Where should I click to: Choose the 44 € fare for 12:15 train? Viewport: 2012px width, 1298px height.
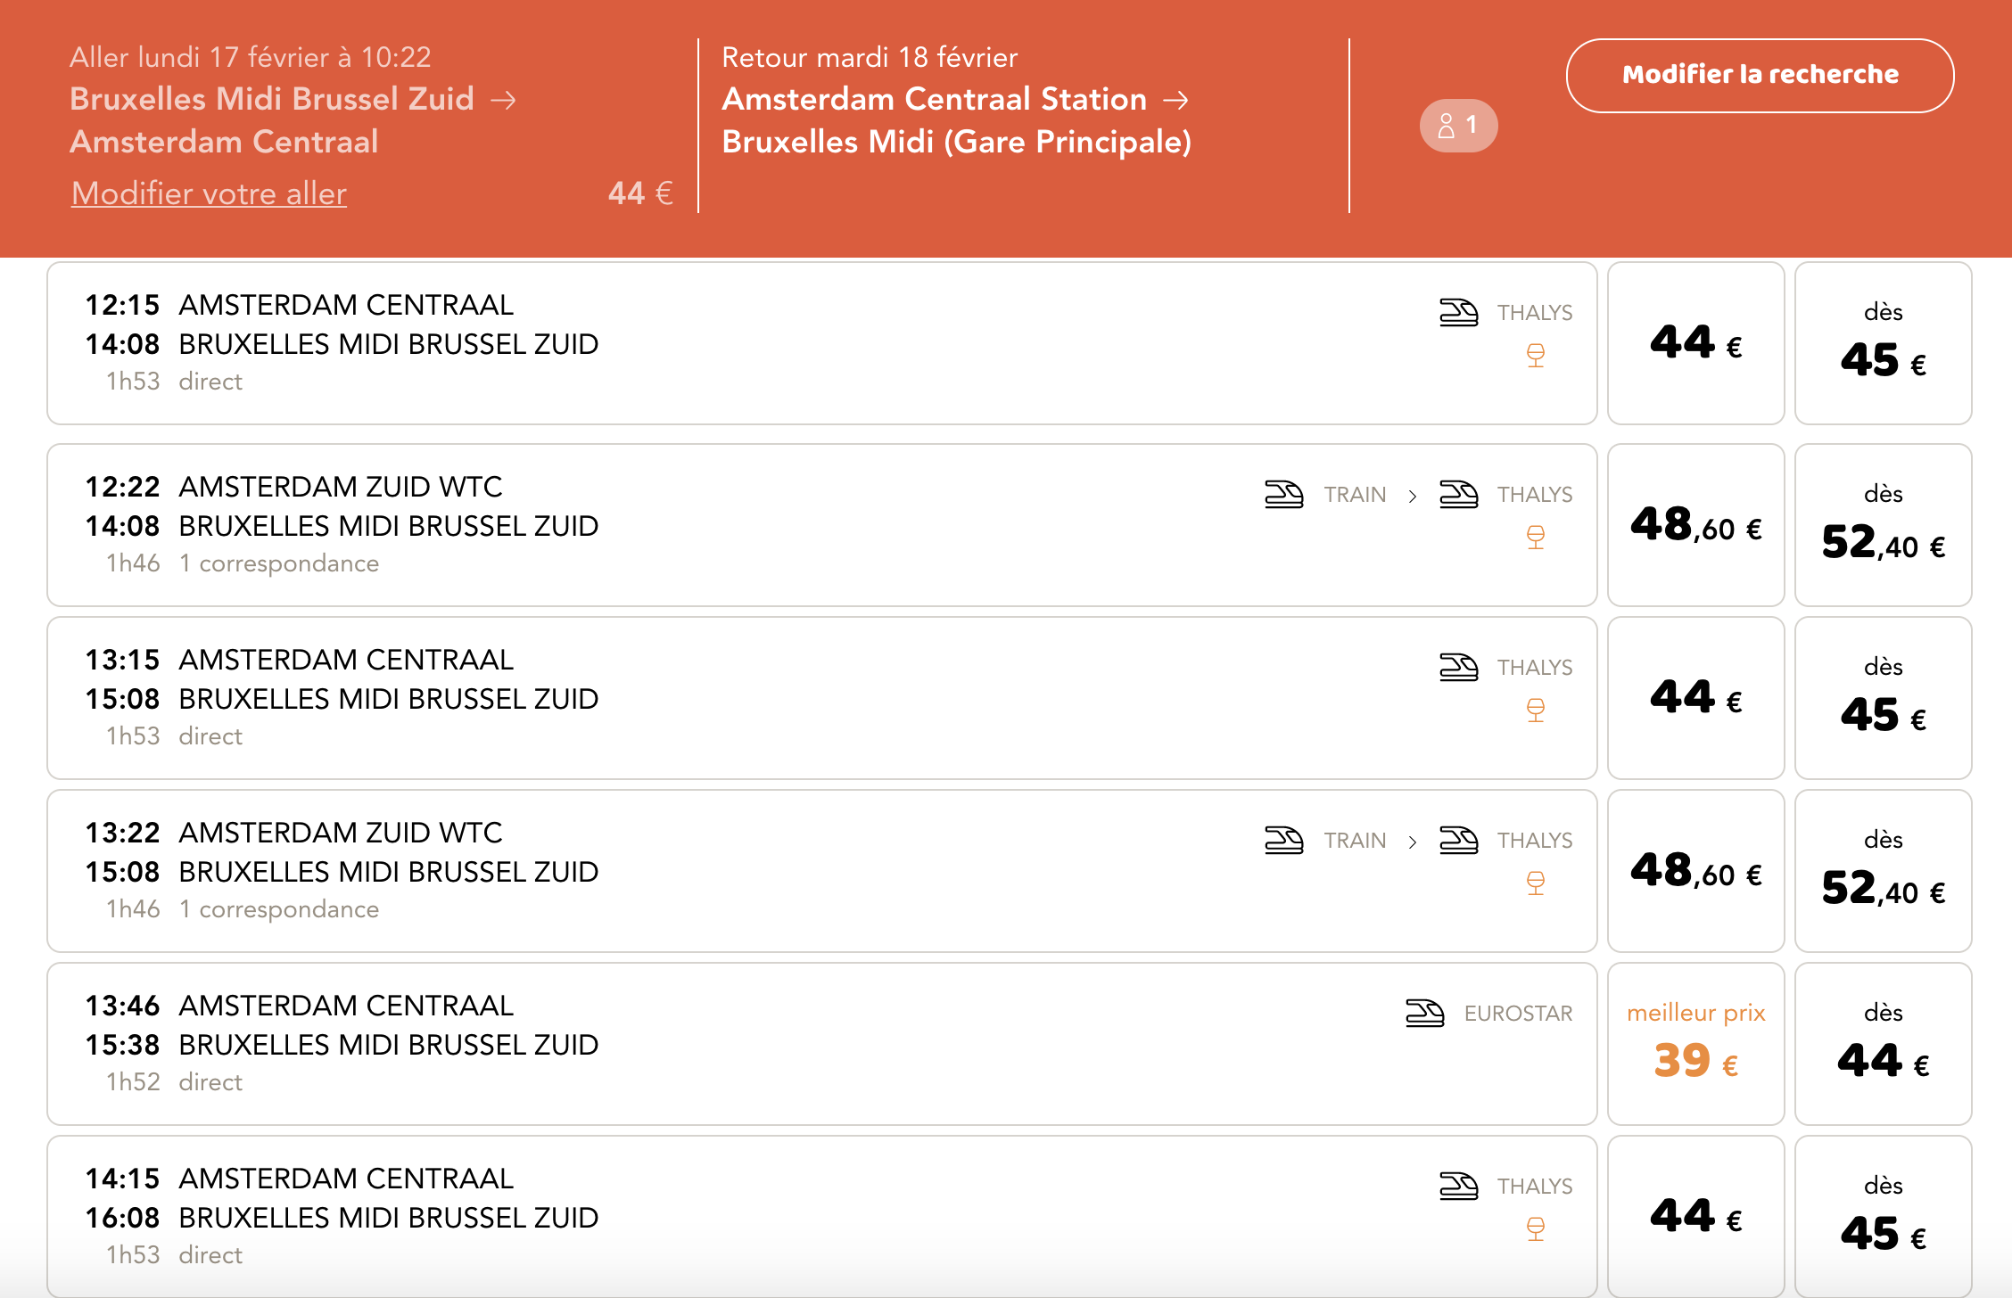1695,343
